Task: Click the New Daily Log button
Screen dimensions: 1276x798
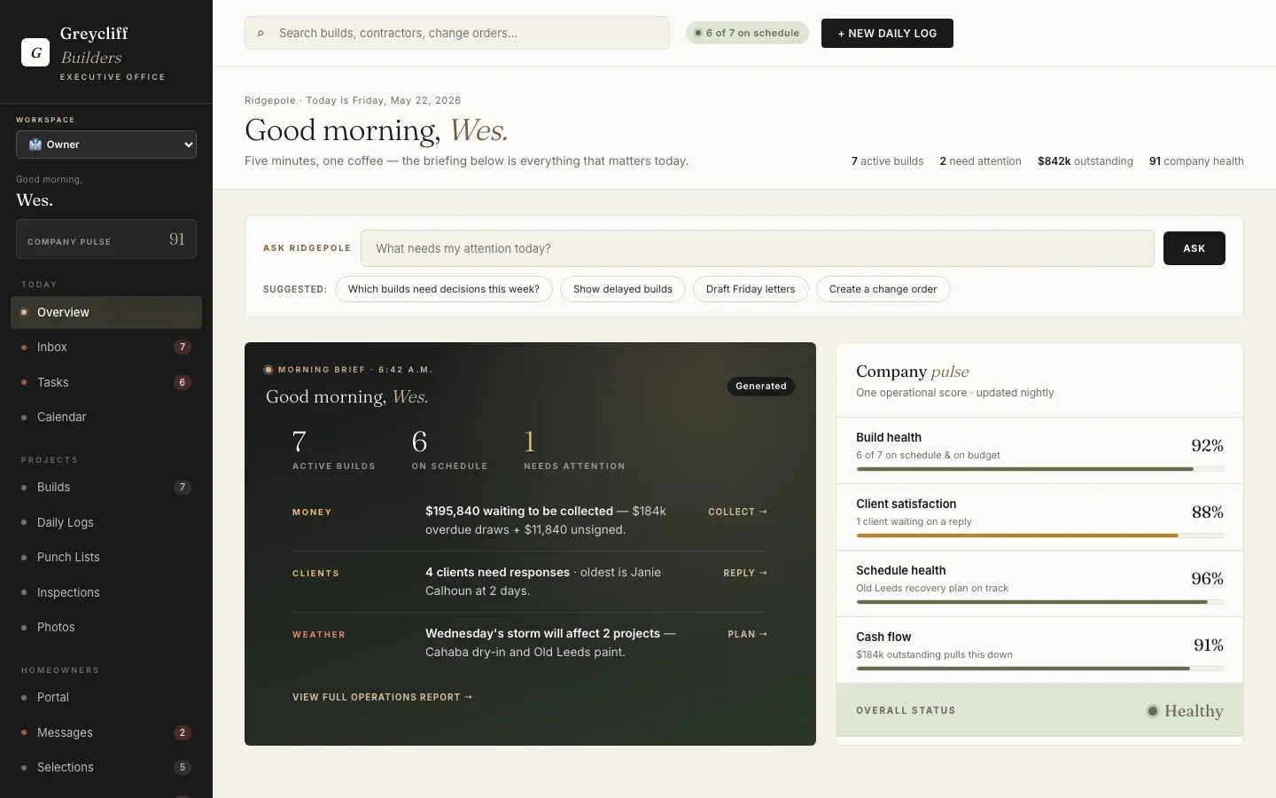Action: pyautogui.click(x=887, y=33)
